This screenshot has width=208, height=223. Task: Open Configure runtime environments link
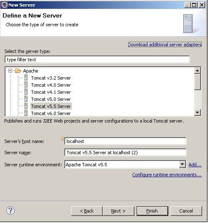[167, 175]
